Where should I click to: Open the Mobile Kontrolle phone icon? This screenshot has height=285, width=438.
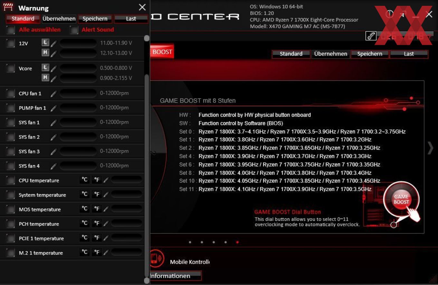tap(157, 259)
